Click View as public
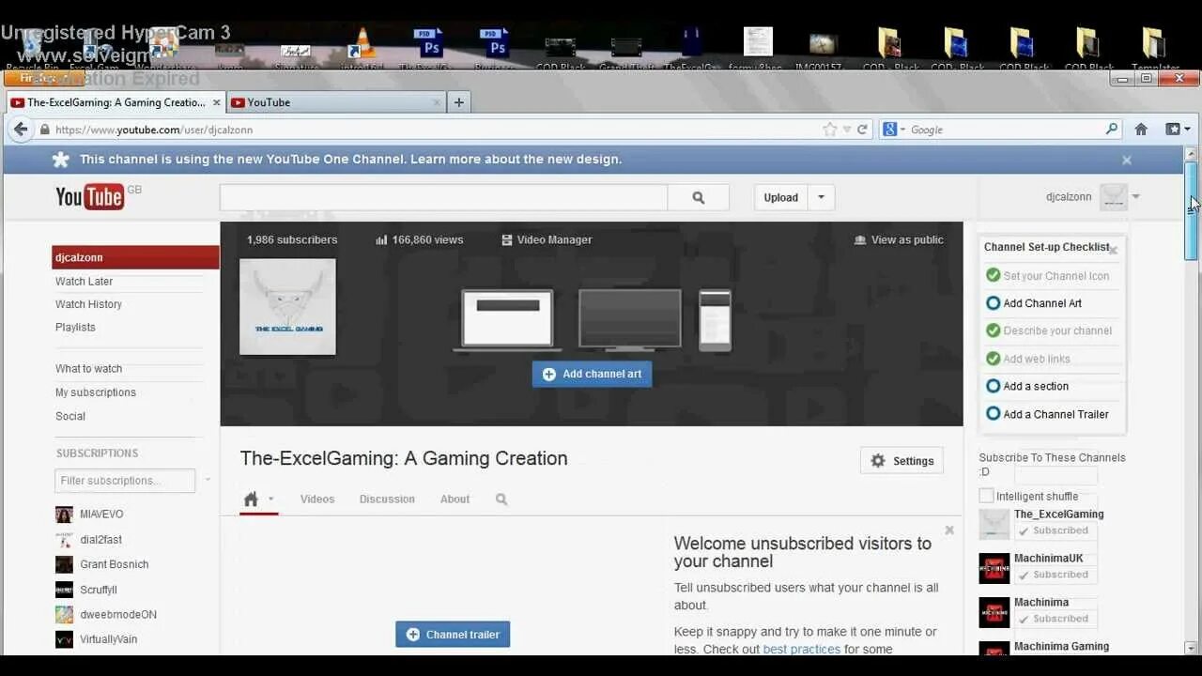This screenshot has height=676, width=1202. coord(899,239)
